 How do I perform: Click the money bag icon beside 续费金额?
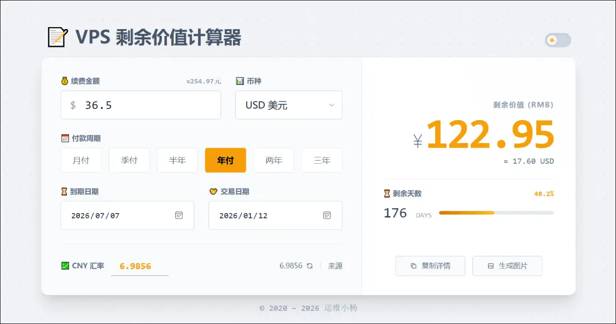[65, 81]
